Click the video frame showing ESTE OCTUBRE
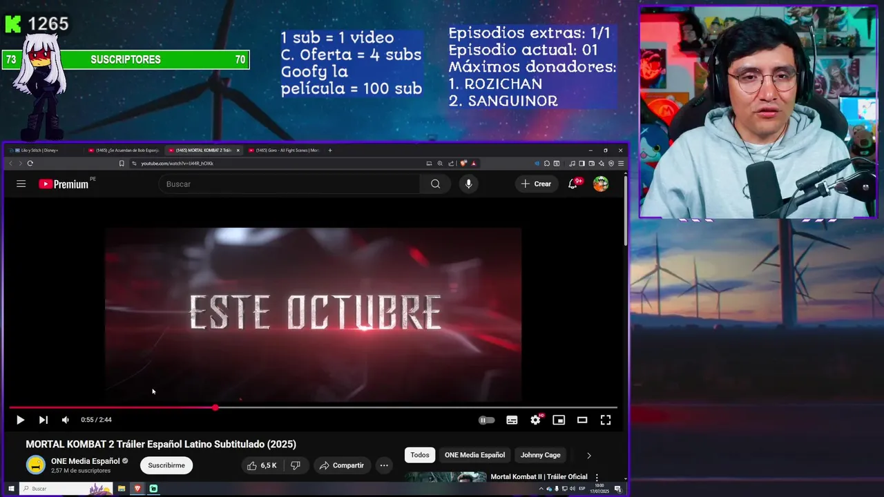The height and width of the screenshot is (497, 884). (313, 314)
